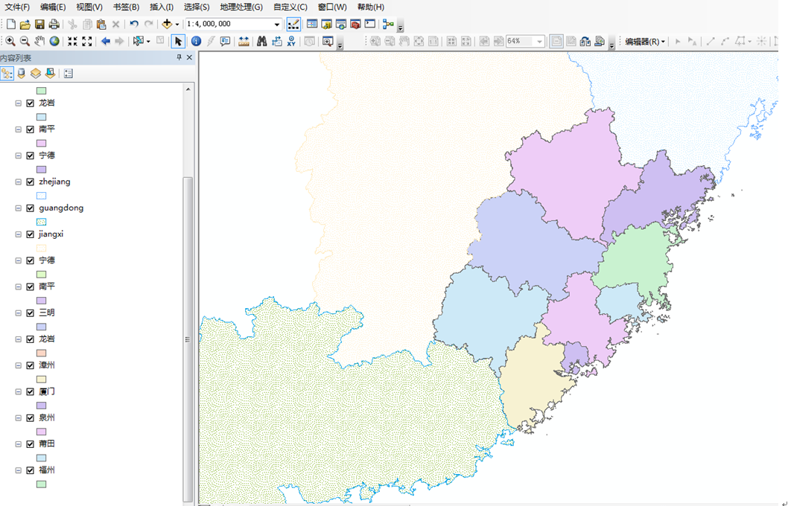788x506 pixels.
Task: Click the contents list scroll up arrow
Action: [188, 89]
